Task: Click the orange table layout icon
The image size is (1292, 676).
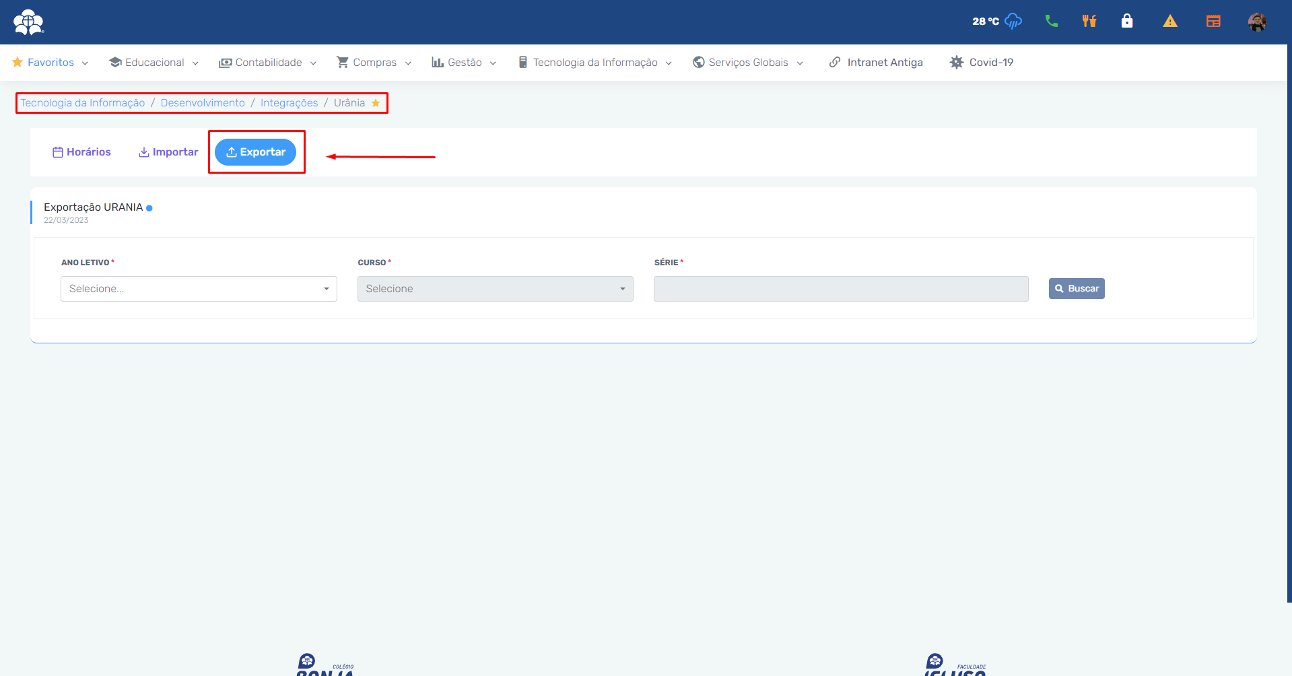Action: coord(1213,22)
